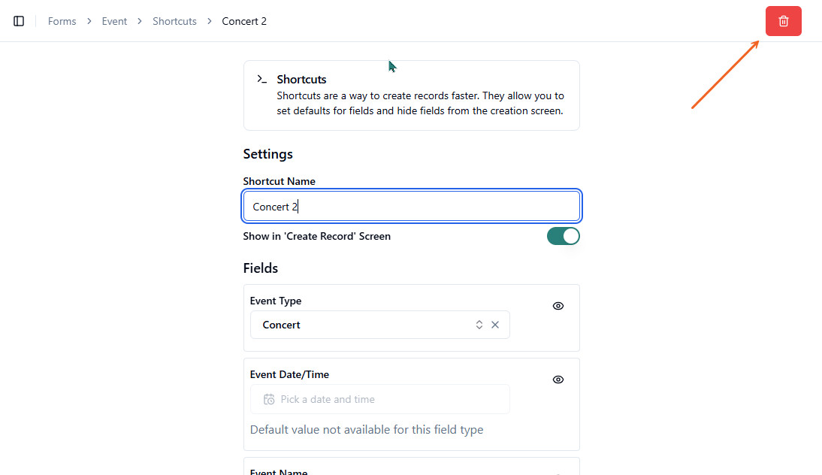Click 'Default value not available' note
822x475 pixels.
(367, 429)
